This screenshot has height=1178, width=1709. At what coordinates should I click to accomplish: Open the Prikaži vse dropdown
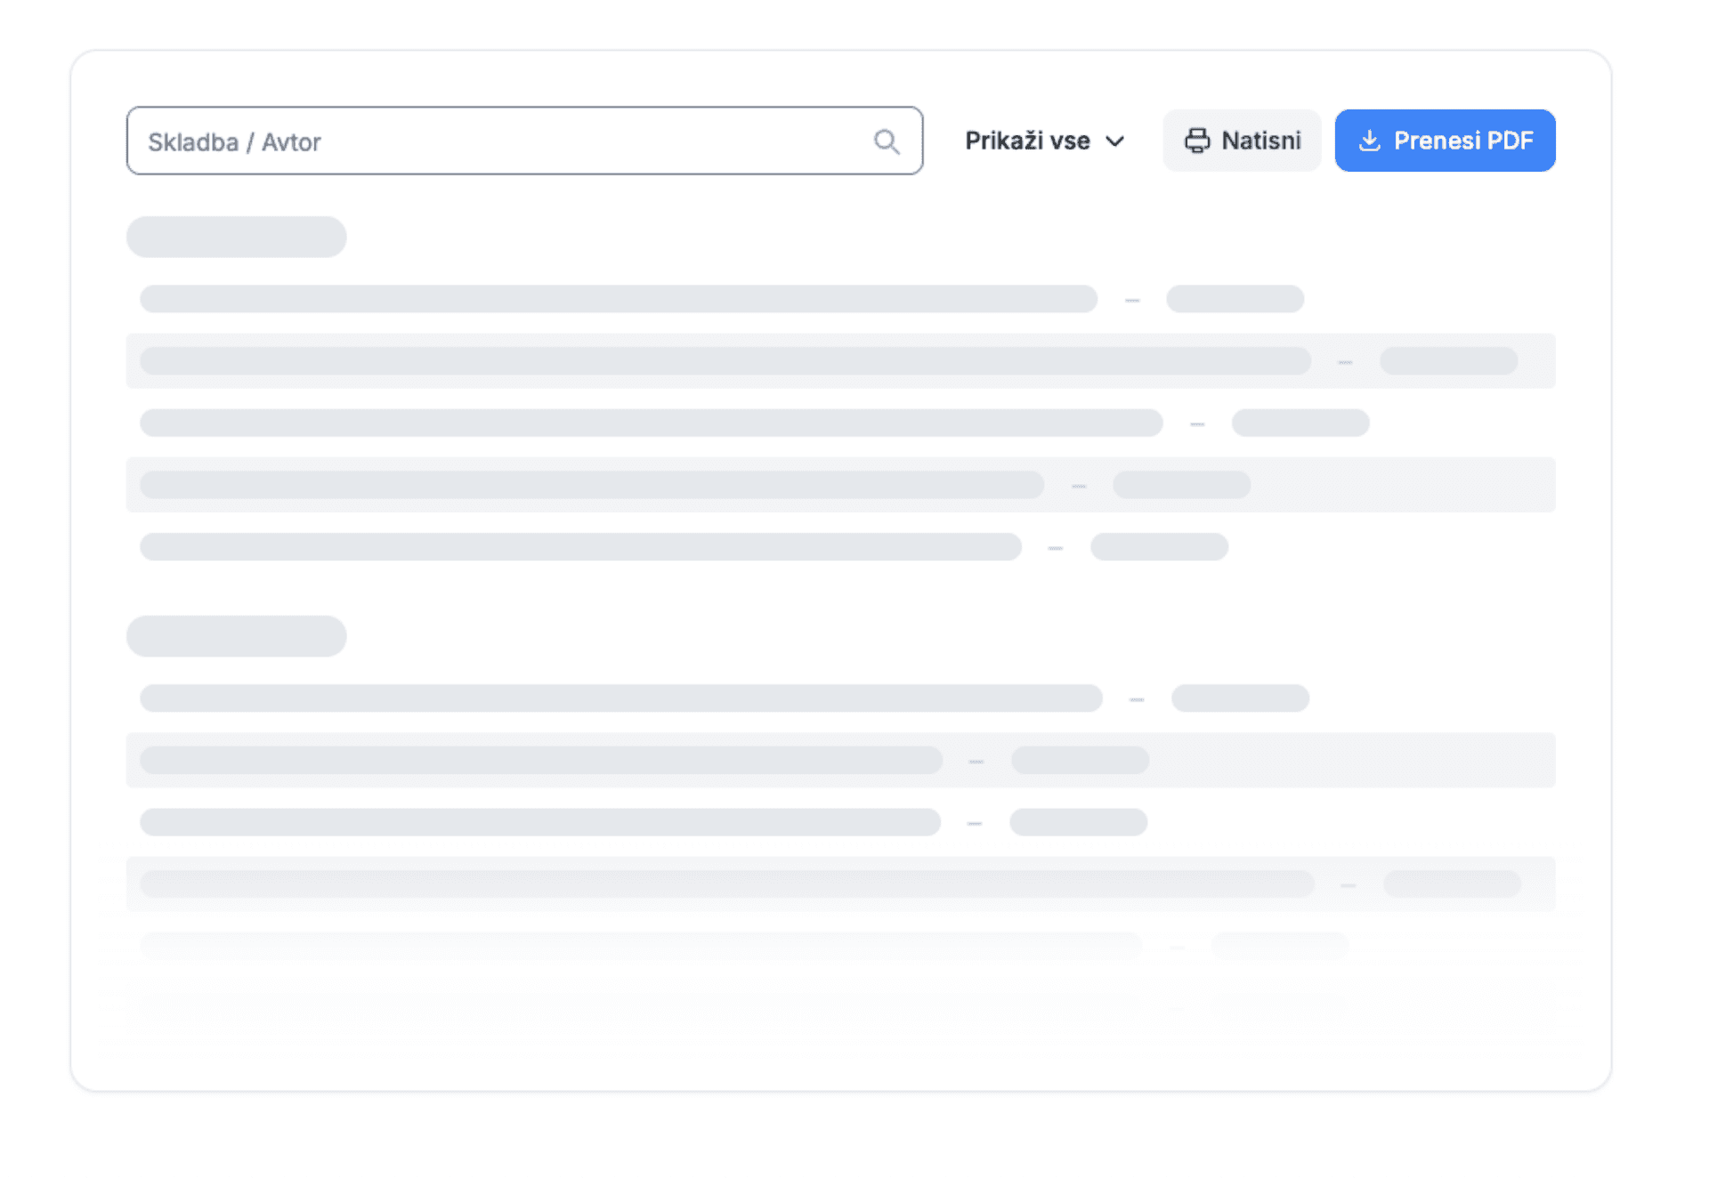pos(1044,141)
